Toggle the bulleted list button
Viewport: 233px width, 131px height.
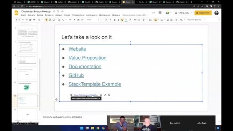(x=155, y=20)
